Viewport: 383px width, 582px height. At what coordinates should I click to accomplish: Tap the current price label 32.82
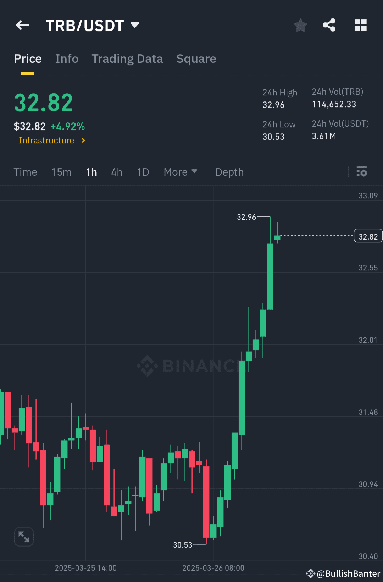368,235
